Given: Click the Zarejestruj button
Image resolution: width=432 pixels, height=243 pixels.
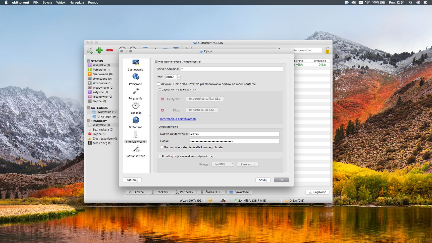Looking at the screenshot, I should coord(248,164).
